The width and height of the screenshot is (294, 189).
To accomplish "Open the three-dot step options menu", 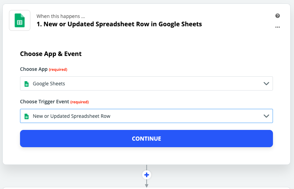I will click(277, 27).
